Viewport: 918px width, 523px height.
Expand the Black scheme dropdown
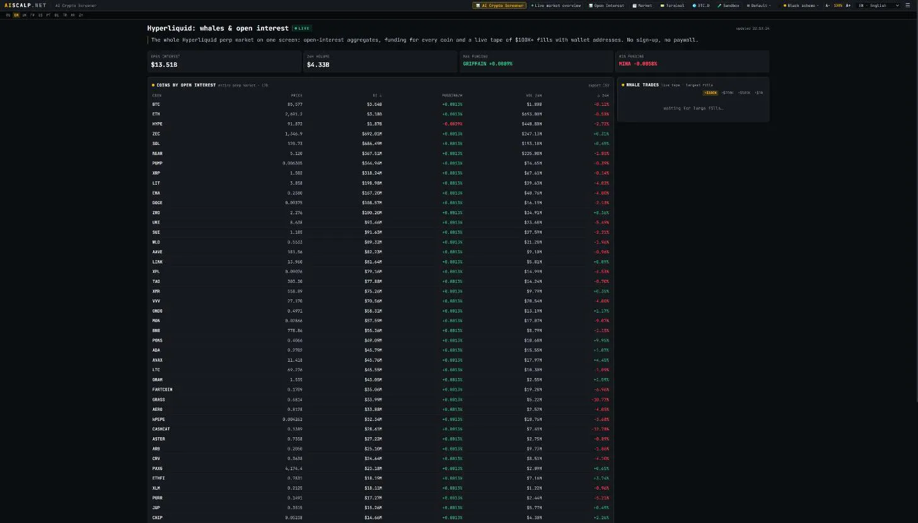(801, 5)
